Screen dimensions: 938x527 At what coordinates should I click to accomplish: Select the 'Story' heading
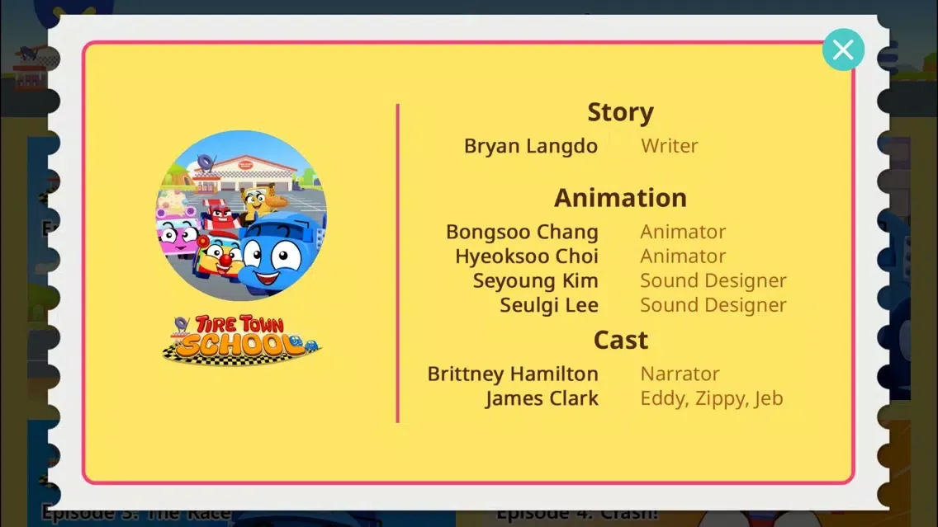click(620, 111)
